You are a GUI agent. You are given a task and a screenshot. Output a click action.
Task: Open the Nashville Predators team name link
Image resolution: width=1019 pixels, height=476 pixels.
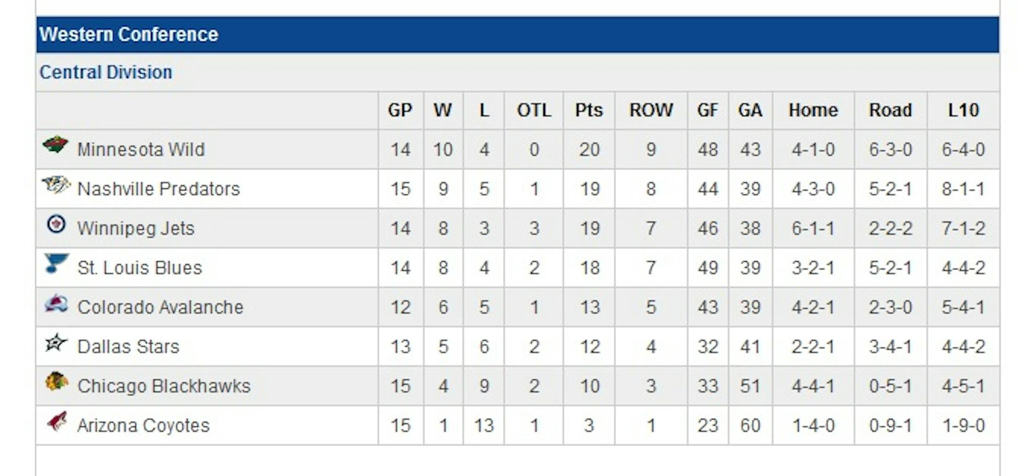[x=159, y=189]
